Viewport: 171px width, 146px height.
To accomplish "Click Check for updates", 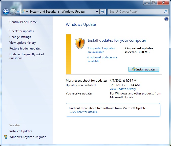I will click(22, 31).
